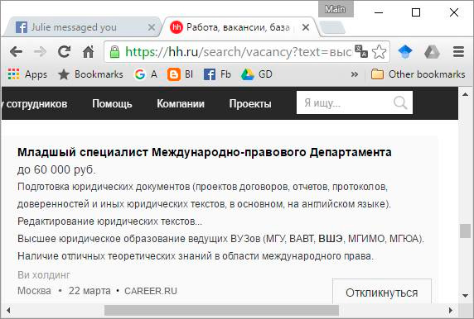Open the Apps shortcut in bookmarks bar
Image resolution: width=474 pixels, height=319 pixels.
click(x=27, y=74)
